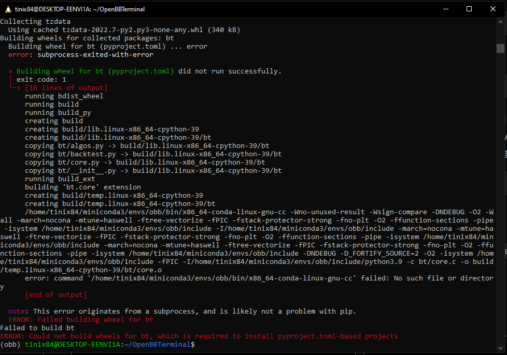Select the running bdist_wheel output line
This screenshot has width=507, height=355.
coord(62,96)
